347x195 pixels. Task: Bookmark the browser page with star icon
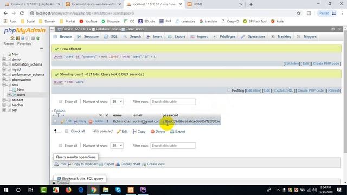tap(299, 13)
